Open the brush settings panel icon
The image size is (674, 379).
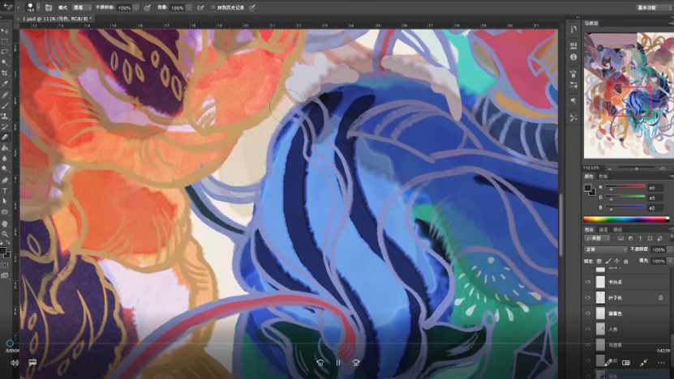(49, 8)
